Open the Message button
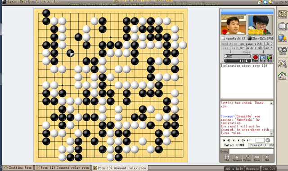288x171 pixels. (x=252, y=169)
